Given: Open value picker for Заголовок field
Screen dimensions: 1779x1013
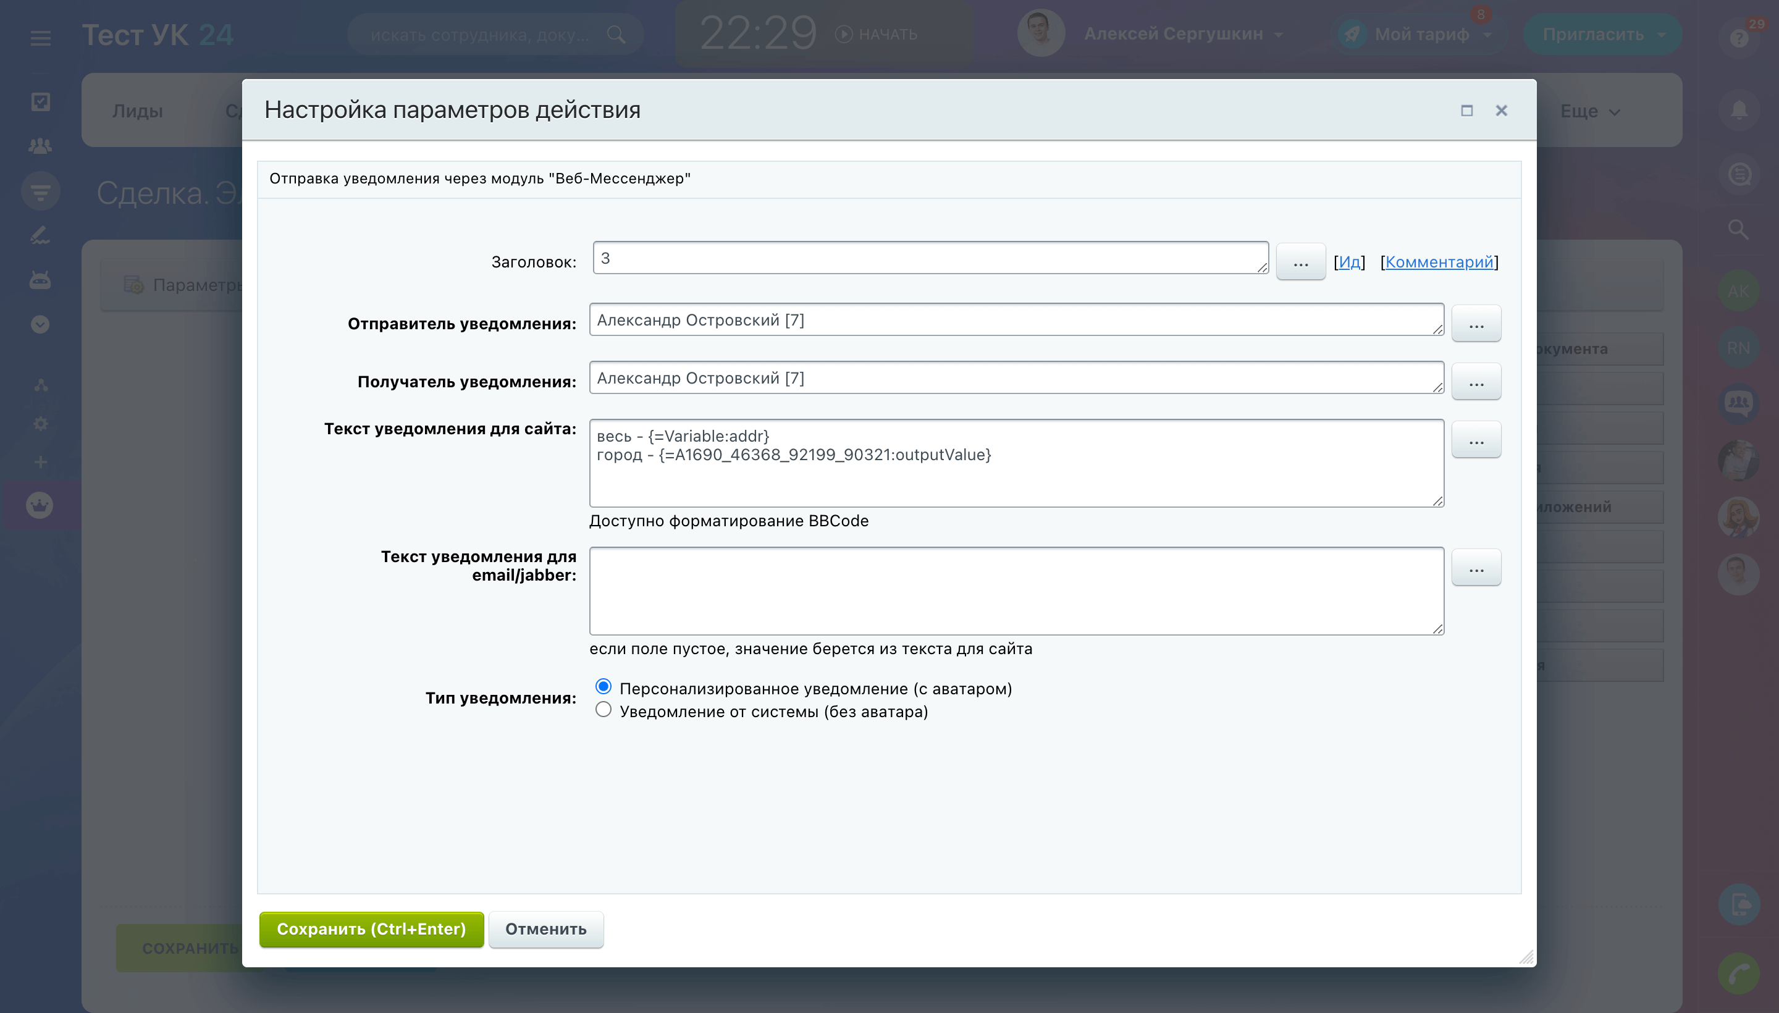Looking at the screenshot, I should (1300, 263).
